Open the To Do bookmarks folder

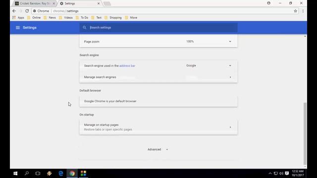pos(82,18)
